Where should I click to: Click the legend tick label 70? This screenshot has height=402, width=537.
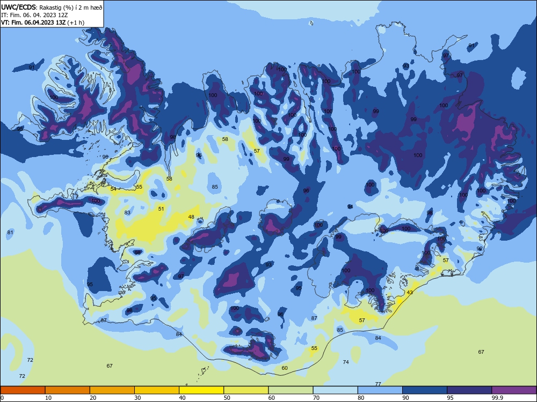[x=316, y=398]
